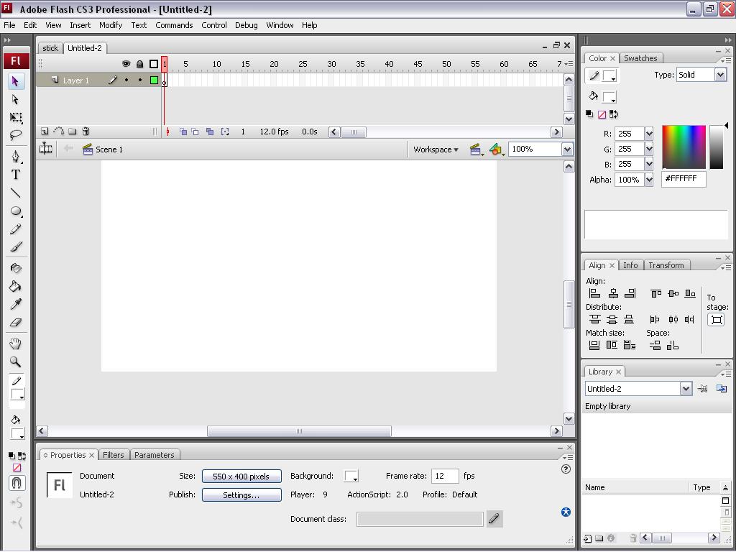
Task: Open the Edit Scene icon in the toolbar
Action: pyautogui.click(x=476, y=149)
